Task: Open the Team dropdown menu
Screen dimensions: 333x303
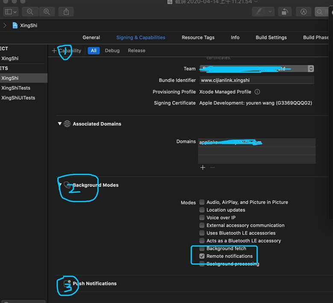Action: pos(256,68)
